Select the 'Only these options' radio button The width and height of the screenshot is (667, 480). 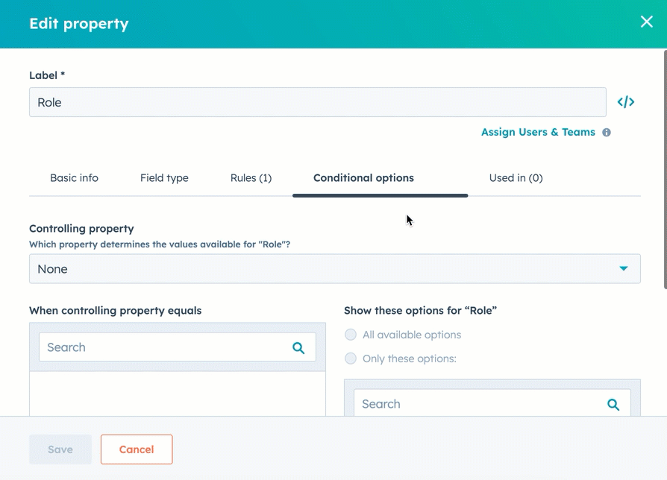(x=351, y=359)
